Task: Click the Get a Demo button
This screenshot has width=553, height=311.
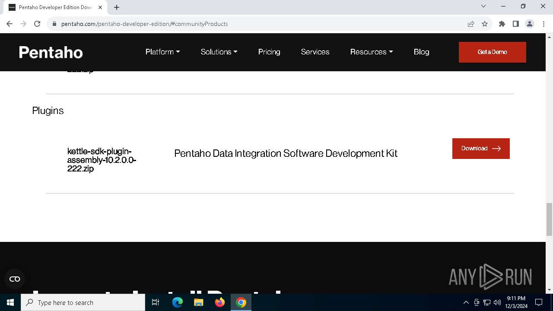Action: [x=493, y=52]
